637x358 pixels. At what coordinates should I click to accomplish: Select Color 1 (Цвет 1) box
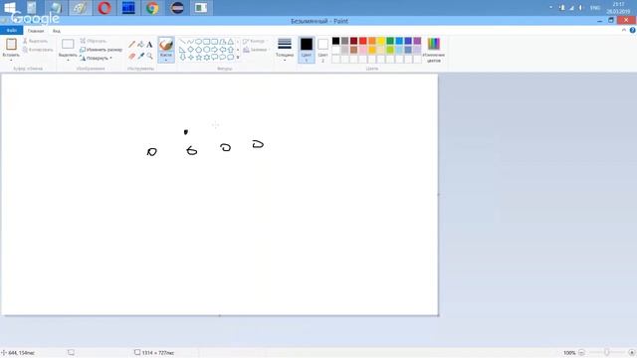[x=307, y=50]
